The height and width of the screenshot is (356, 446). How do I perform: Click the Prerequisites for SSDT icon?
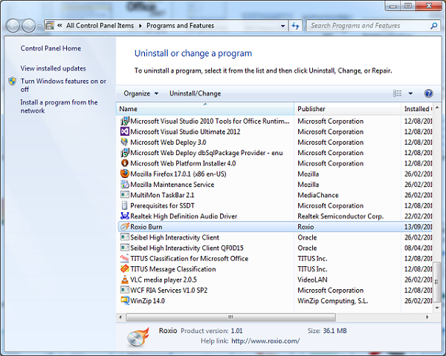(x=125, y=205)
